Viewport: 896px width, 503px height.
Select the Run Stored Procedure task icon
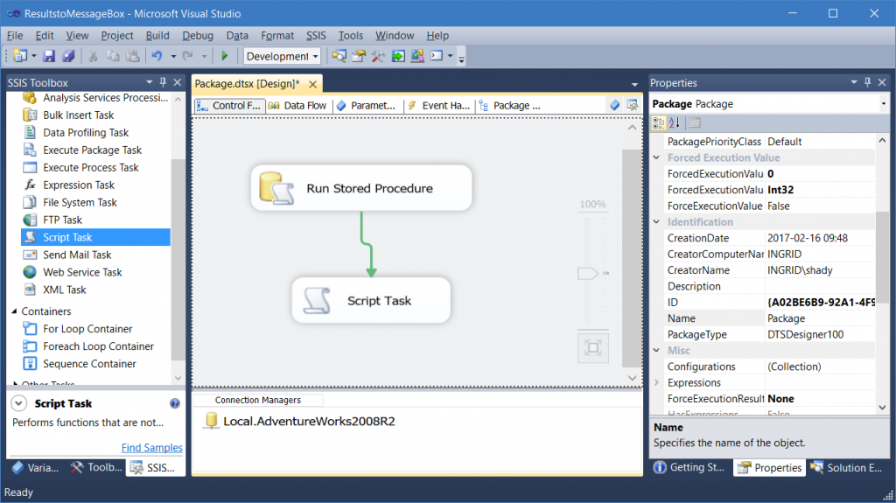[x=276, y=188]
